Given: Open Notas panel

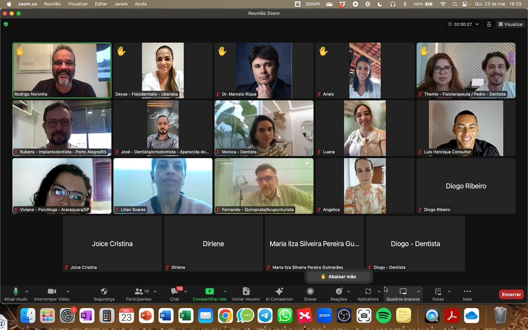Looking at the screenshot, I should (x=438, y=294).
